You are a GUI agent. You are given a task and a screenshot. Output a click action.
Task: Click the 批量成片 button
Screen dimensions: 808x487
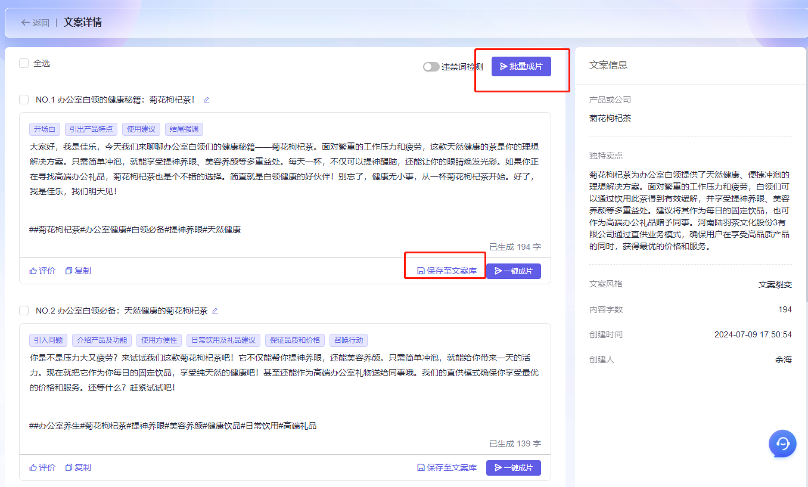point(521,67)
